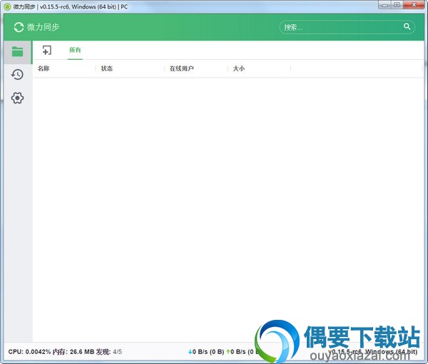Sort by the 在线用户 column header
The height and width of the screenshot is (364, 428).
click(181, 68)
